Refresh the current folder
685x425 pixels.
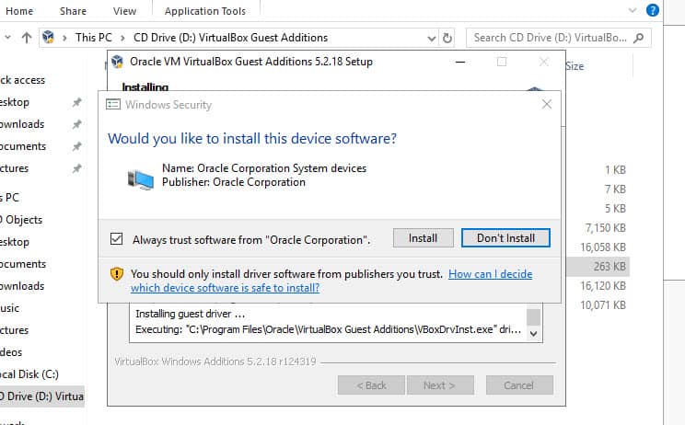coord(447,39)
